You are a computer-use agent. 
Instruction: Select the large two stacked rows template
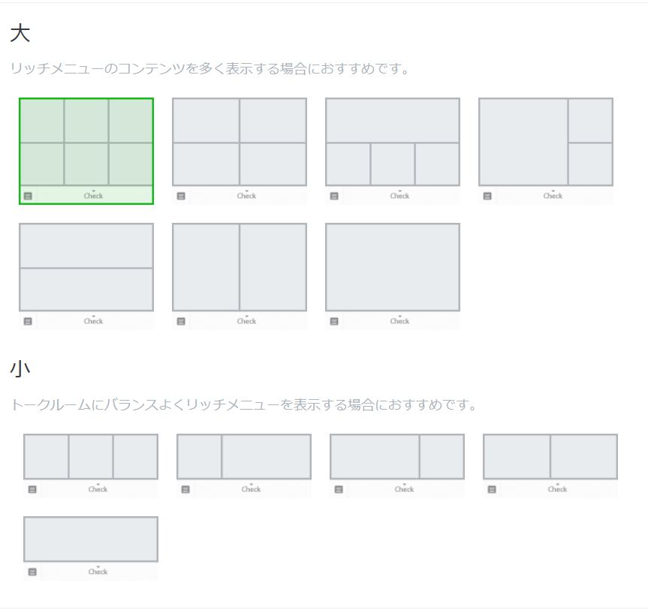click(86, 267)
